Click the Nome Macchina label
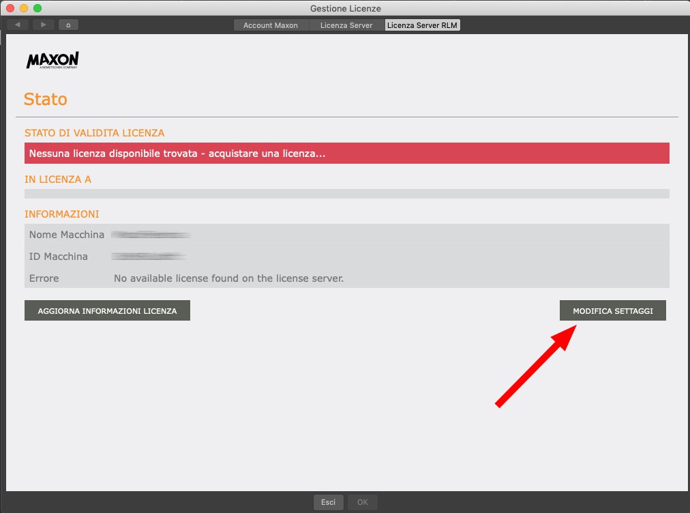The width and height of the screenshot is (690, 513). point(66,235)
